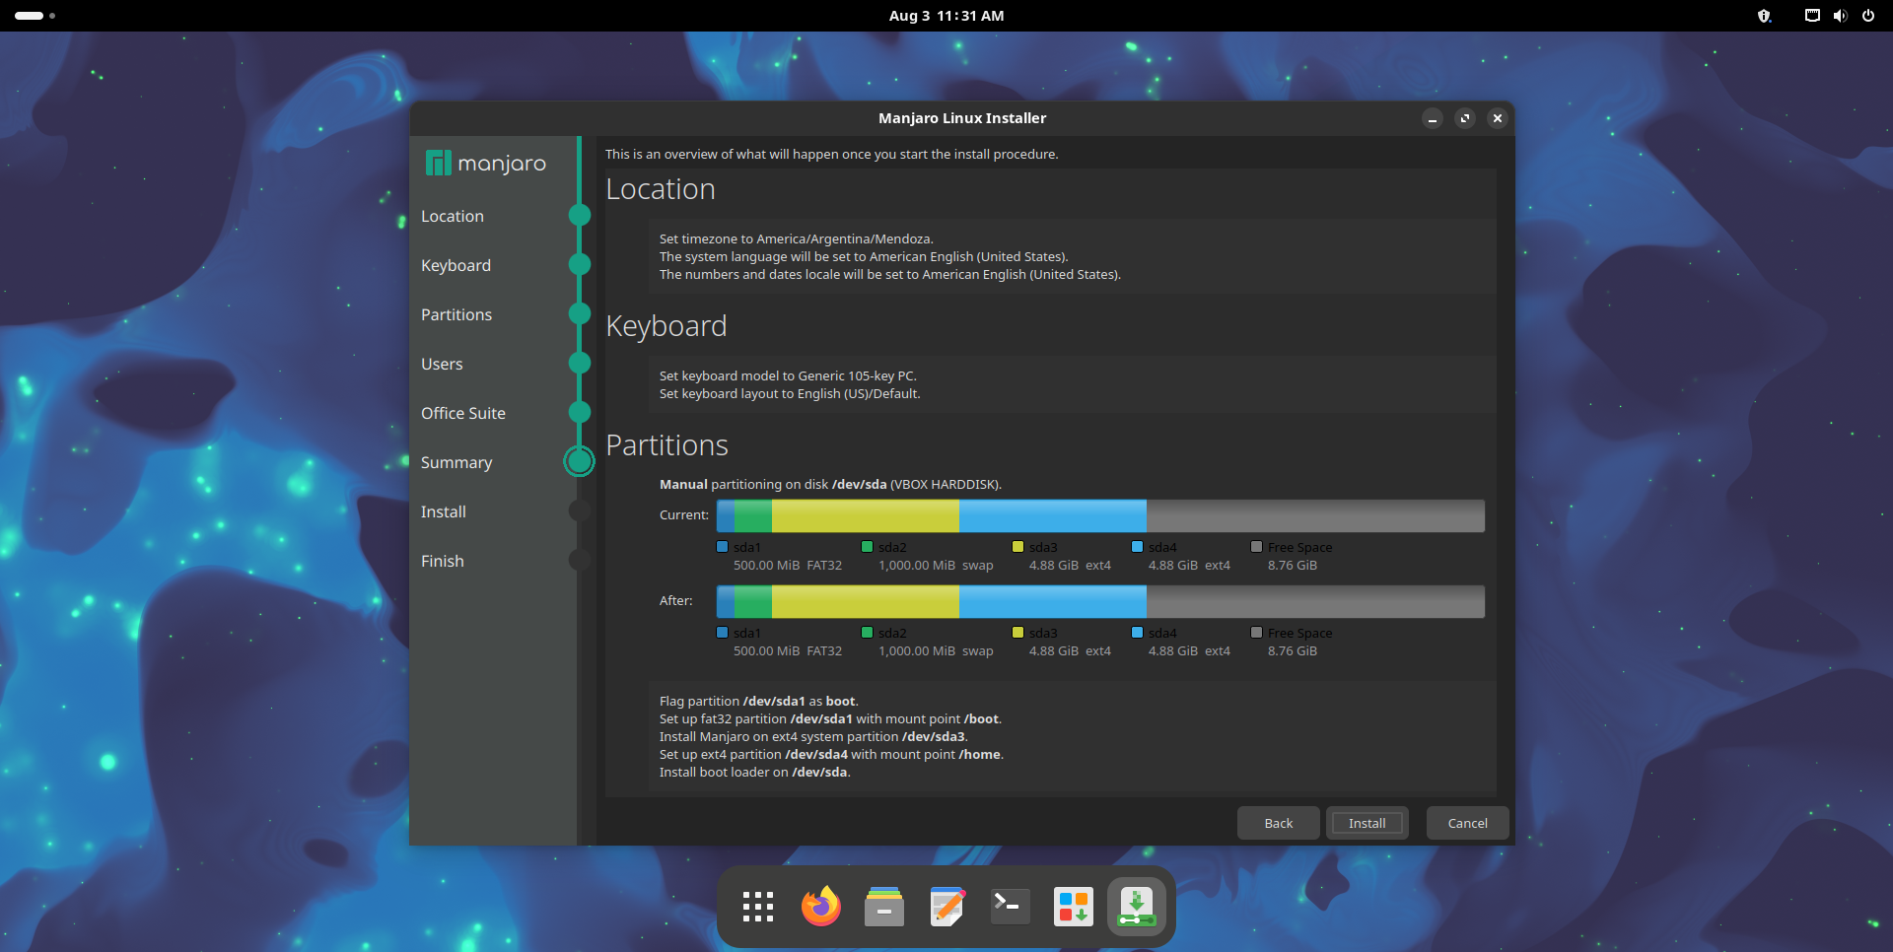
Task: Click the Keyboard section heading
Action: 666,326
